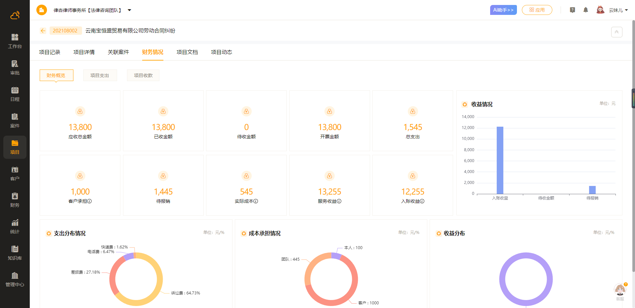Viewport: 635px width, 308px height.
Task: Switch to 项目支出 sub-tab
Action: point(100,75)
